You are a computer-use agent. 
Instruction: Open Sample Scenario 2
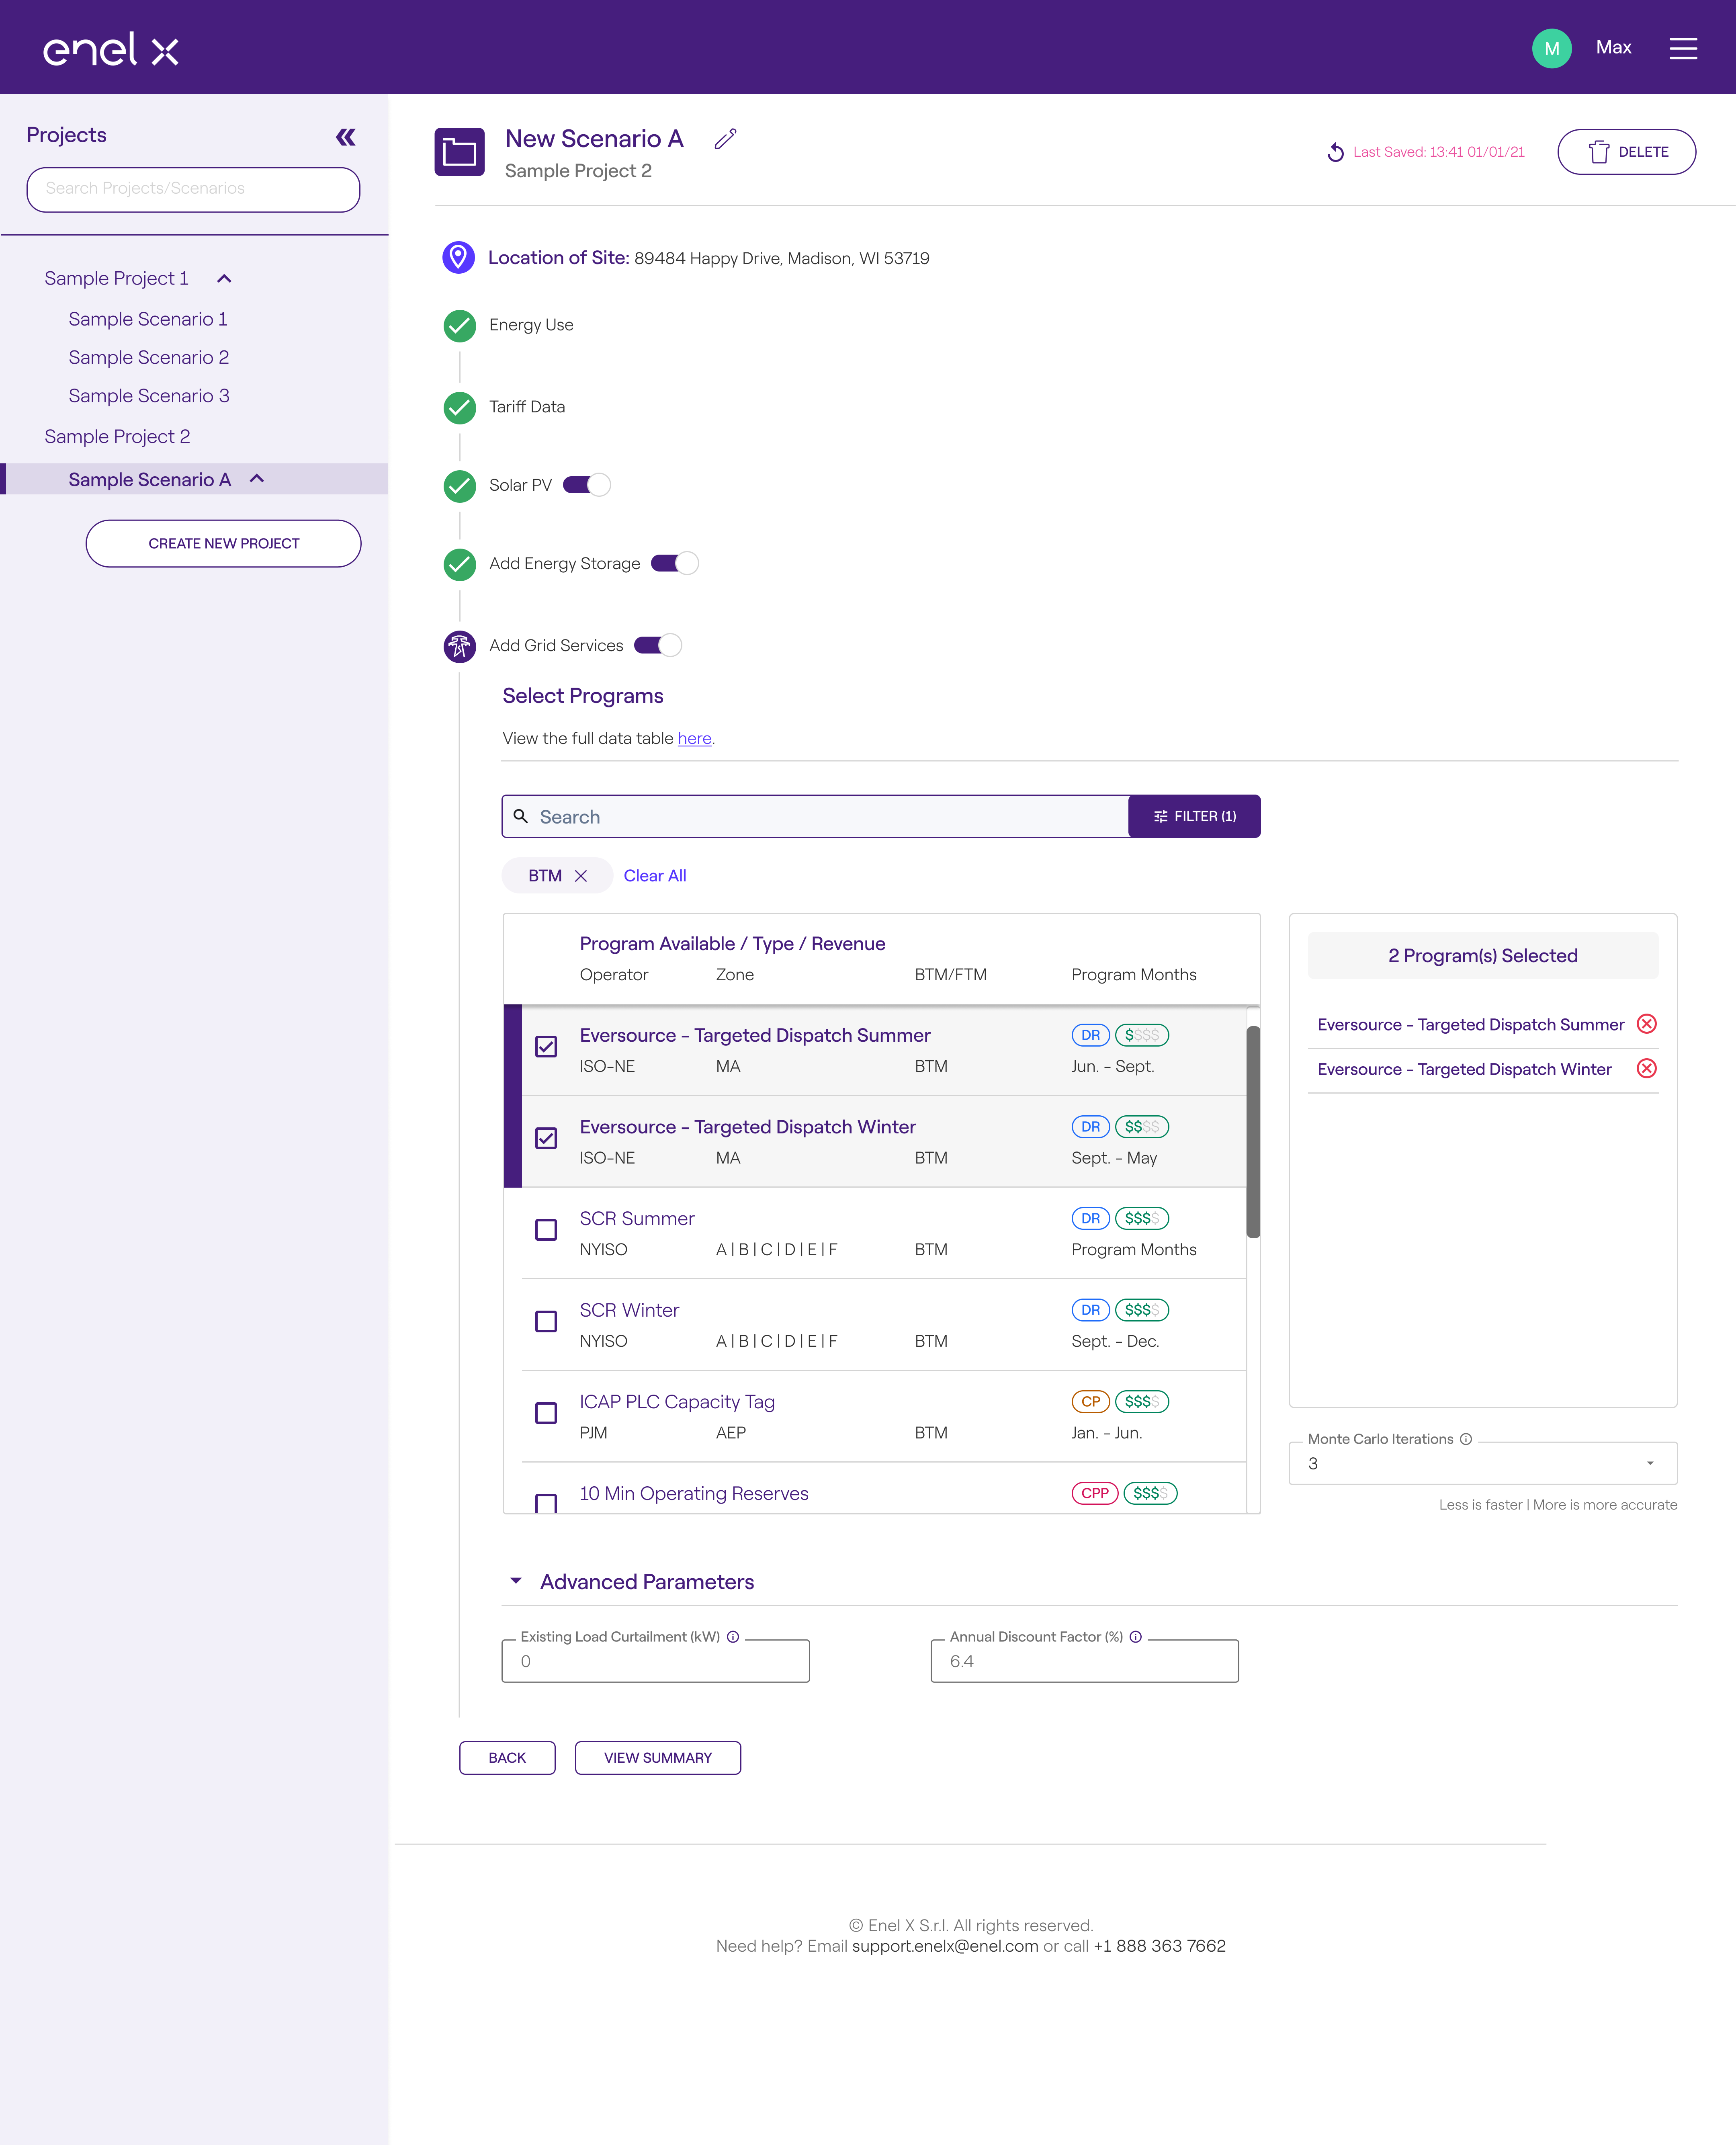click(x=149, y=357)
